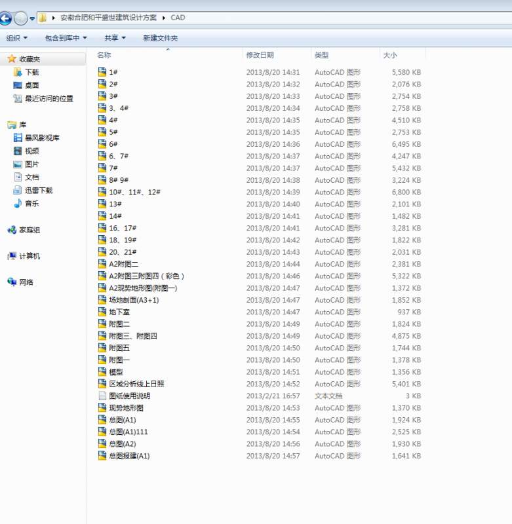Select the 5# AutoCAD file icon
Image resolution: width=512 pixels, height=524 pixels.
pos(102,132)
